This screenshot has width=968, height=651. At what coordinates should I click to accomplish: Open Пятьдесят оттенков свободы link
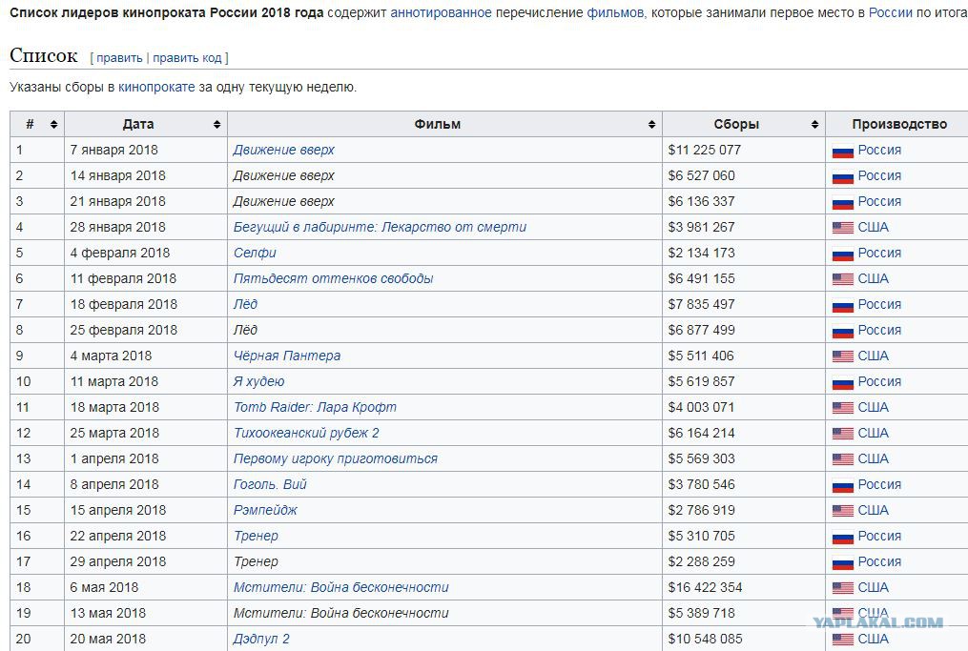tap(333, 279)
